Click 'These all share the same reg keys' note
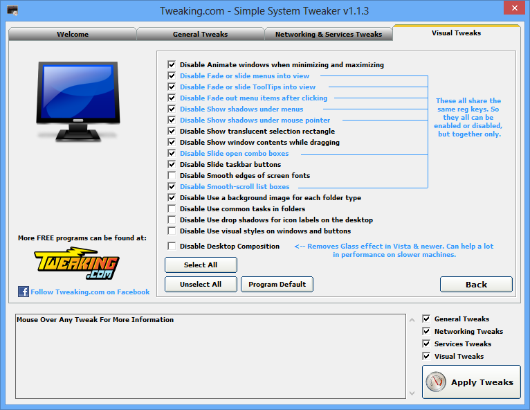This screenshot has width=530, height=410. 468,117
